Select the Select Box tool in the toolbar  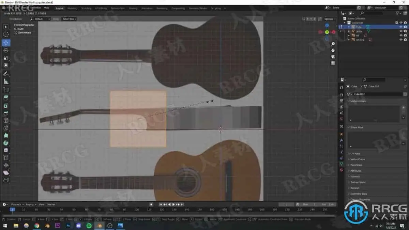tap(6, 27)
